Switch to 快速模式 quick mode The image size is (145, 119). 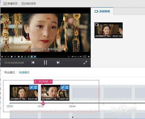(24, 72)
